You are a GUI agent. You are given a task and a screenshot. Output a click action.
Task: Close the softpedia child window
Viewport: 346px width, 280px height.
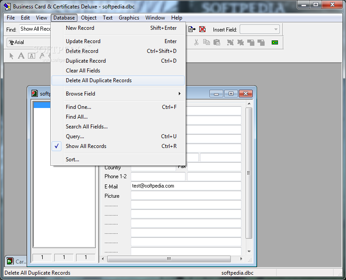(245, 94)
